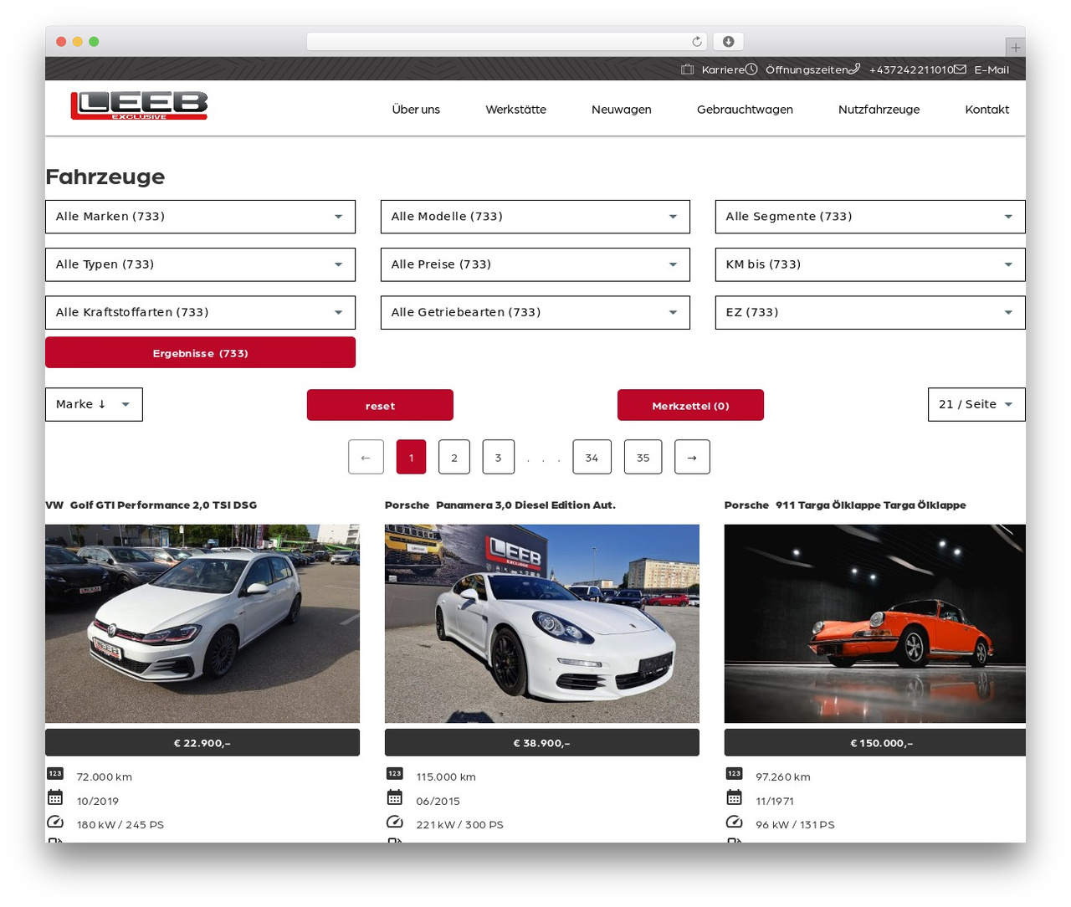
Task: Open the Merkzettel (0) button
Action: coord(690,405)
